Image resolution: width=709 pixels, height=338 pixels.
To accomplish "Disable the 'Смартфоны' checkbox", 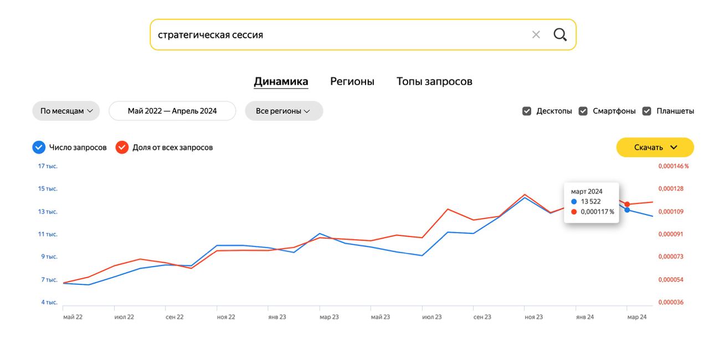I will [583, 111].
